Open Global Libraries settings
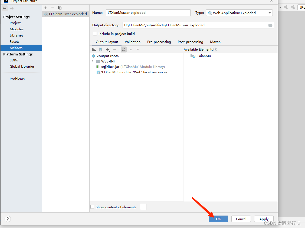 pos(22,67)
